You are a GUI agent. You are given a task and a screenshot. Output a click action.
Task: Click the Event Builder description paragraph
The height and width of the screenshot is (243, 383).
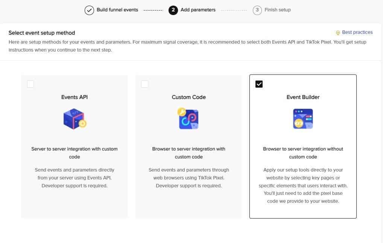(x=303, y=185)
